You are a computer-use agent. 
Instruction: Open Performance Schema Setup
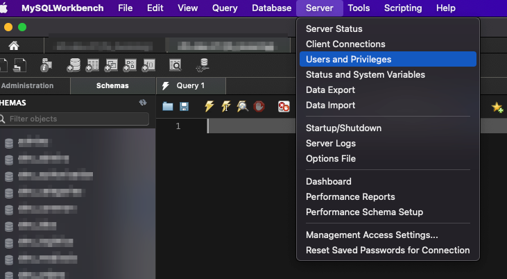tap(388, 212)
